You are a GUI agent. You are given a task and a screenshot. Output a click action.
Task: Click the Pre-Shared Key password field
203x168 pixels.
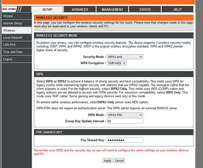(125, 140)
